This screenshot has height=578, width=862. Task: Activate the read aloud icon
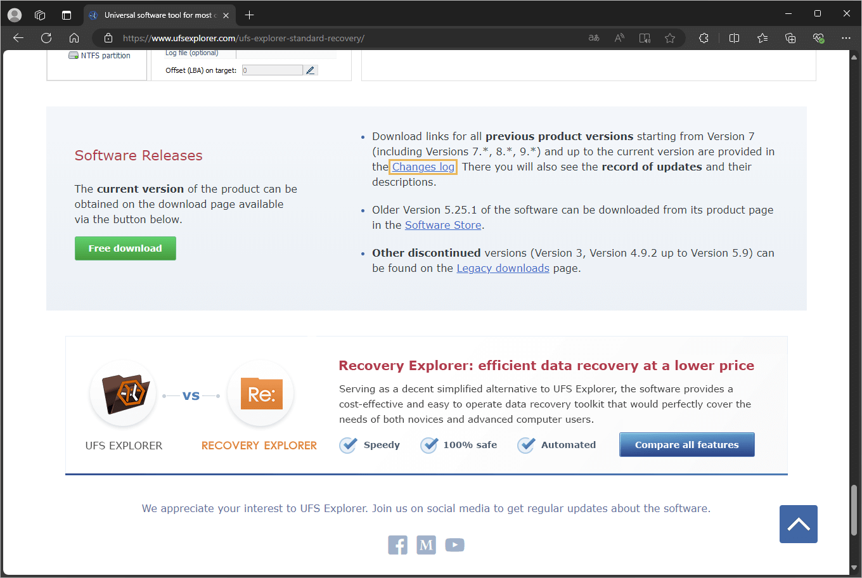coord(619,38)
